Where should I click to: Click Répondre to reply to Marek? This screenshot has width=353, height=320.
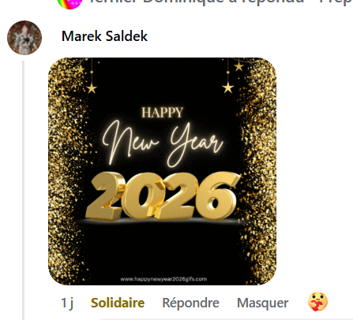(x=190, y=303)
